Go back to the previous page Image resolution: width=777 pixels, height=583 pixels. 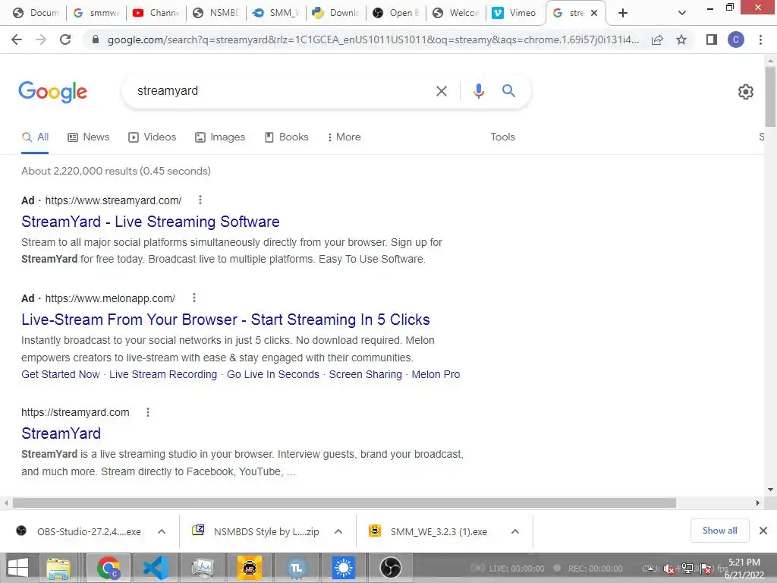click(17, 39)
